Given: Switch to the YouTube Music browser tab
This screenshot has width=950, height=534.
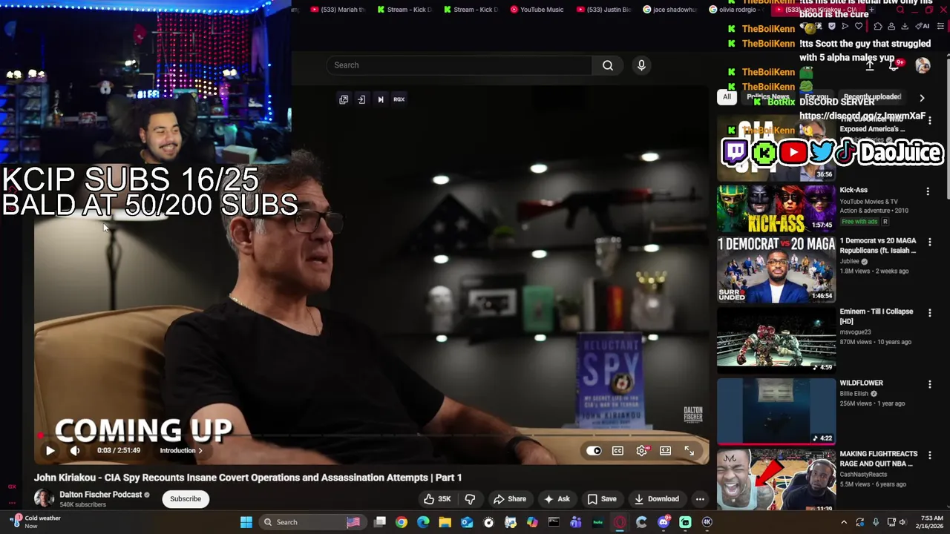Looking at the screenshot, I should tap(536, 10).
